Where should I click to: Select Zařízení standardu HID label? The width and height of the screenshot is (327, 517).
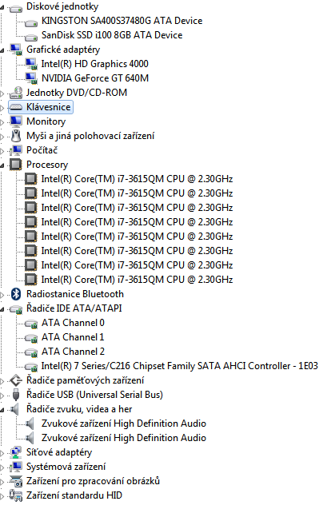click(x=74, y=495)
